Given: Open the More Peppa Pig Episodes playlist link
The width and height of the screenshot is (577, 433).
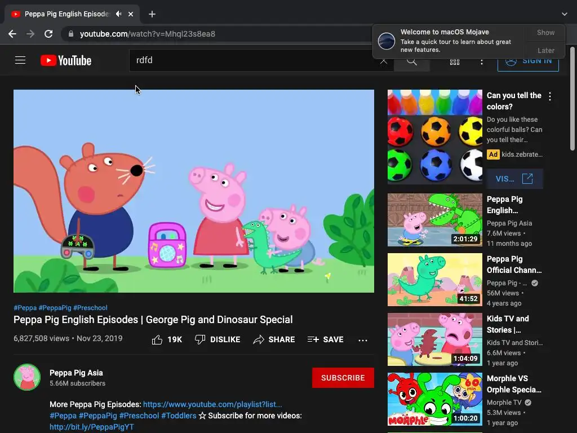Looking at the screenshot, I should coord(212,404).
